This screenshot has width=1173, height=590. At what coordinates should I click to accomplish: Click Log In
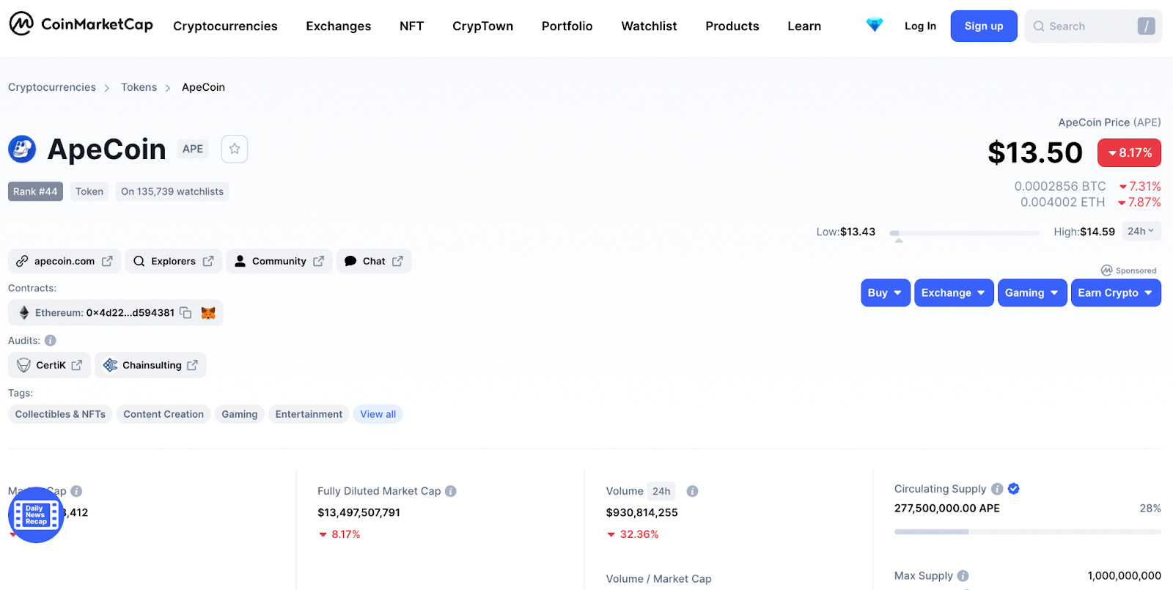point(920,26)
